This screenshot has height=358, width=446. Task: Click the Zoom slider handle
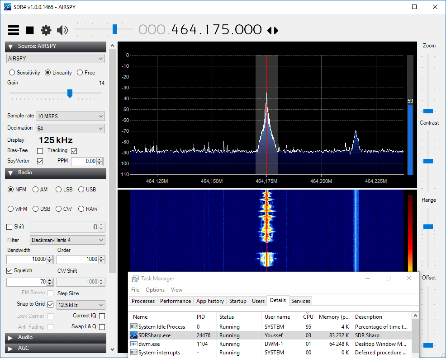pos(428,111)
